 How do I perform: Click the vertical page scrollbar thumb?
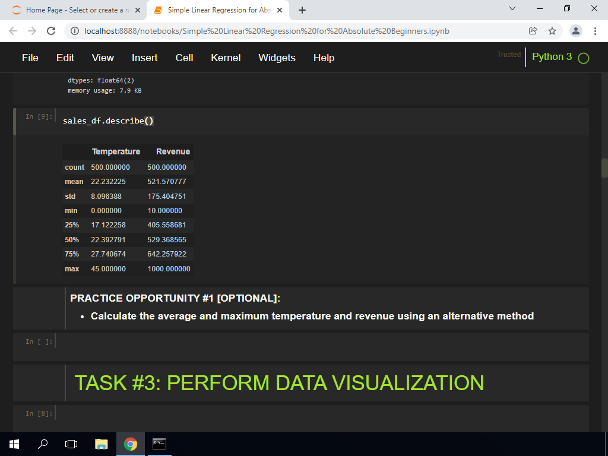point(604,168)
